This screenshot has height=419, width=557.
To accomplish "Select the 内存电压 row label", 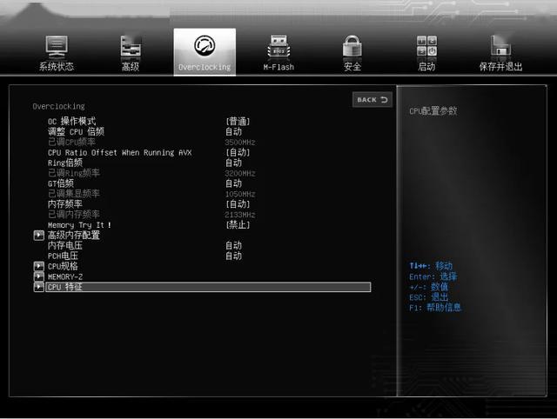I will 65,245.
